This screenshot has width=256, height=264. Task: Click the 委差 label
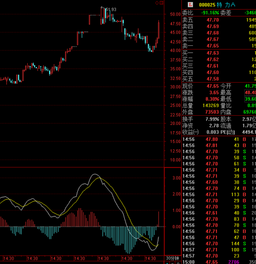[x=226, y=13]
